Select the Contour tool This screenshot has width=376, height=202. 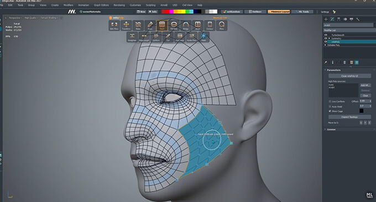pyautogui.click(x=210, y=25)
